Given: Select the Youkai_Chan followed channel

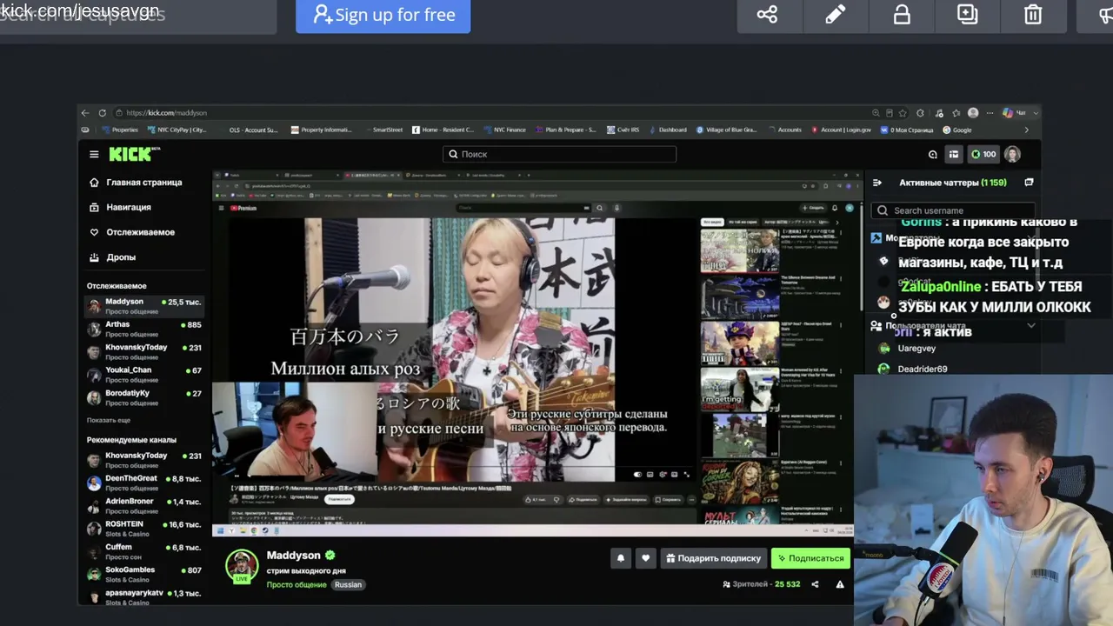Looking at the screenshot, I should pos(144,375).
